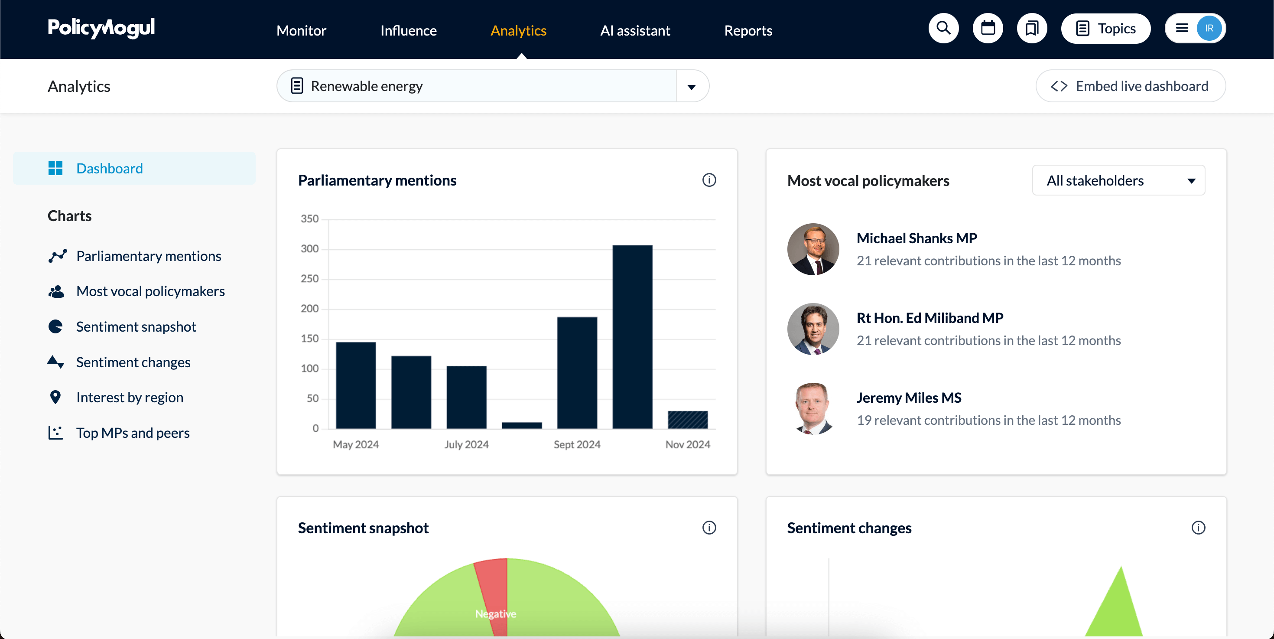Open the hamburger menu icon
This screenshot has width=1274, height=639.
[x=1182, y=29]
